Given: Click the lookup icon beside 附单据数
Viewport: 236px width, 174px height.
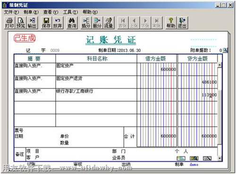Looking at the screenshot, I should (226, 50).
